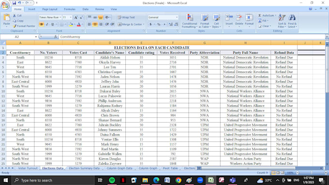Image resolution: width=329 pixels, height=185 pixels.
Task: Open the Name Box dropdown arrow
Action: [36, 37]
